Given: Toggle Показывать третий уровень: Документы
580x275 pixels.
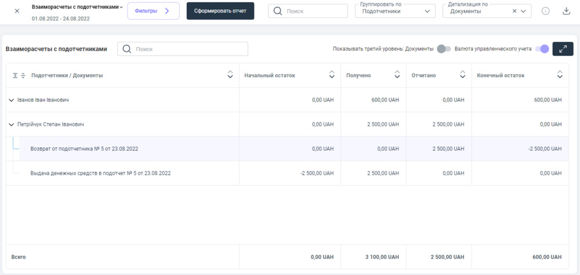Looking at the screenshot, I should coord(444,49).
